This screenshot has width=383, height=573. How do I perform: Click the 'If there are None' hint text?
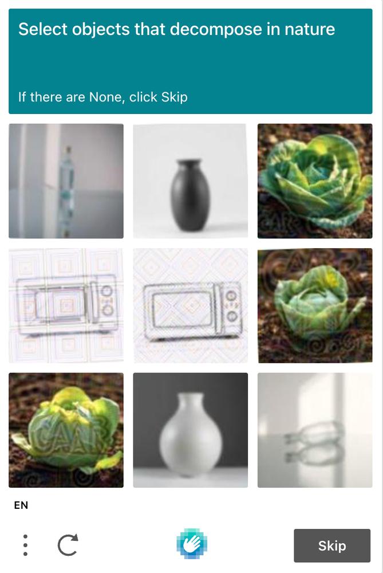103,97
